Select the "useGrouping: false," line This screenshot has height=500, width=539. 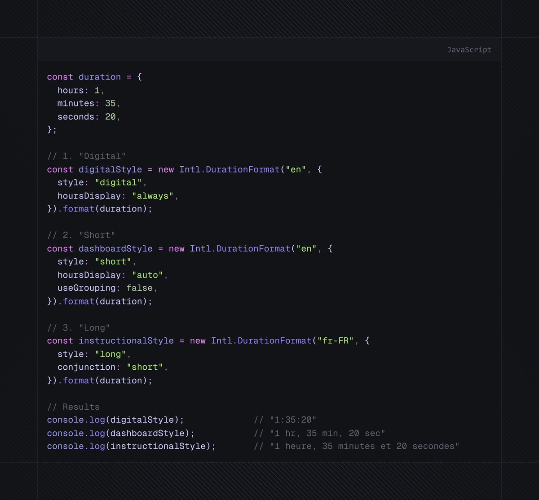click(108, 288)
